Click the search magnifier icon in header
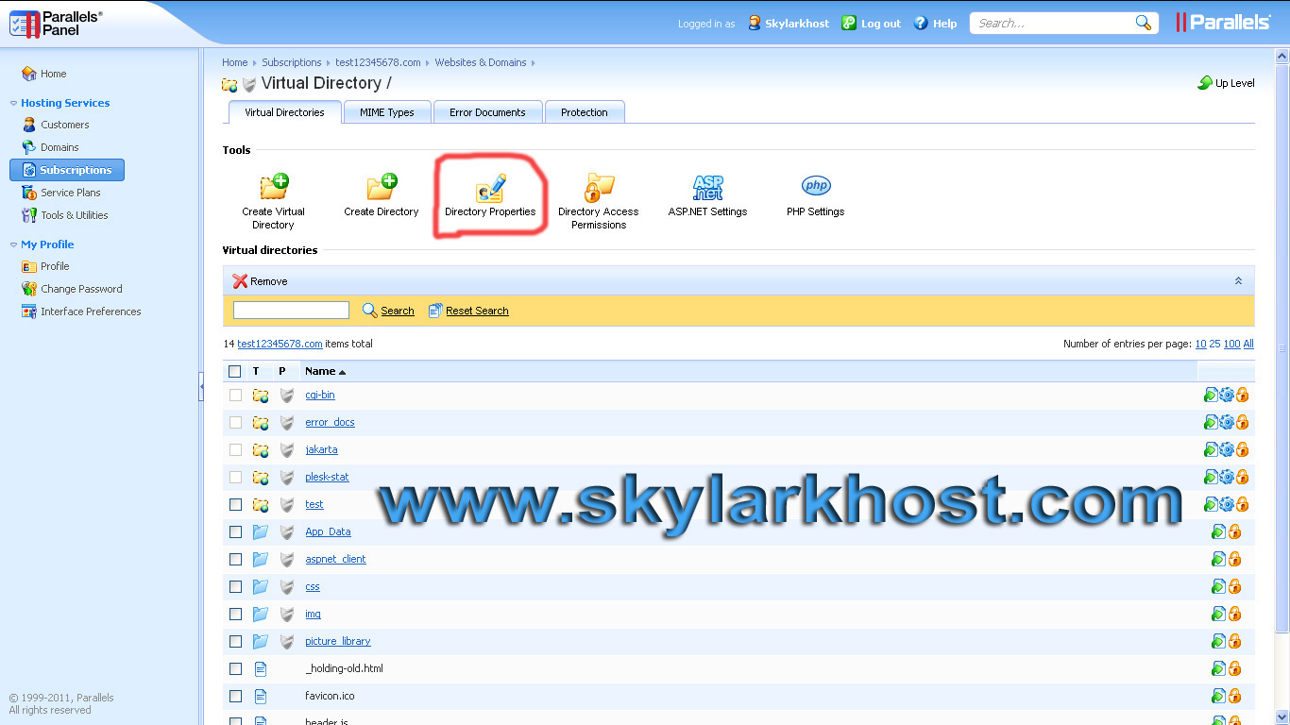Screen dimensions: 1290x725 click(x=1143, y=23)
